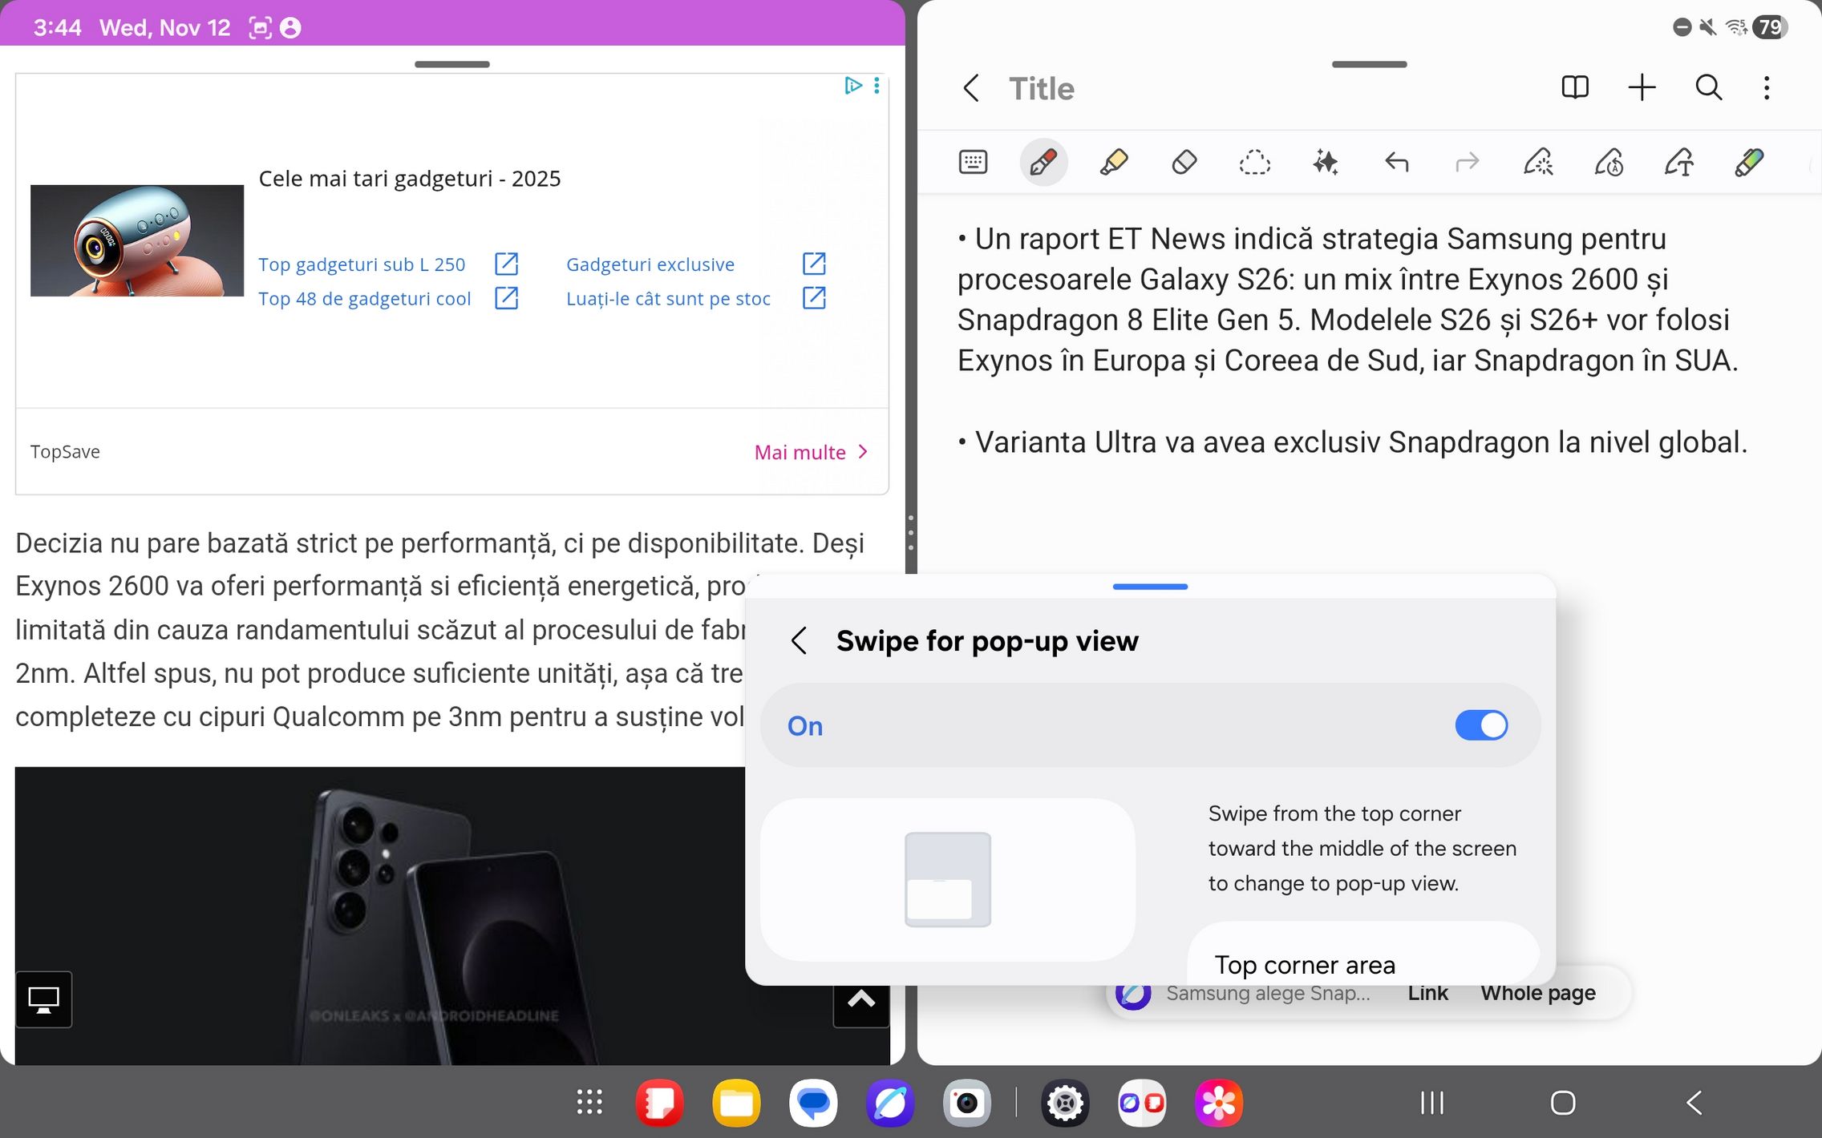Open Gadgeturi exclusive link
Screen dimensions: 1822x1138
(650, 264)
